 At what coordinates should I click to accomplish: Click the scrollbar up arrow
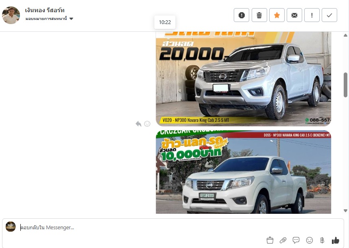[x=345, y=35]
